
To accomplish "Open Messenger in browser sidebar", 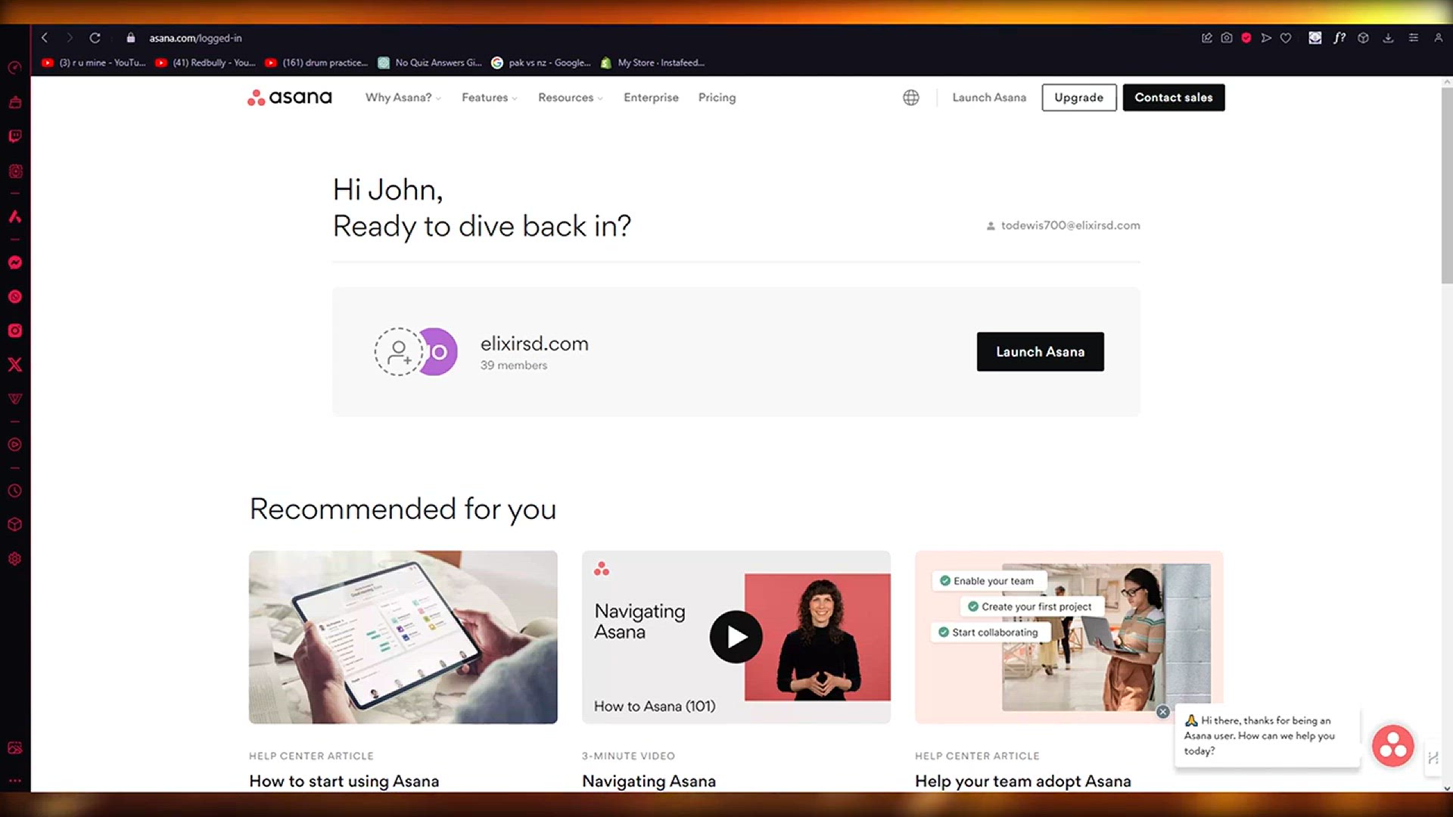I will [x=15, y=262].
